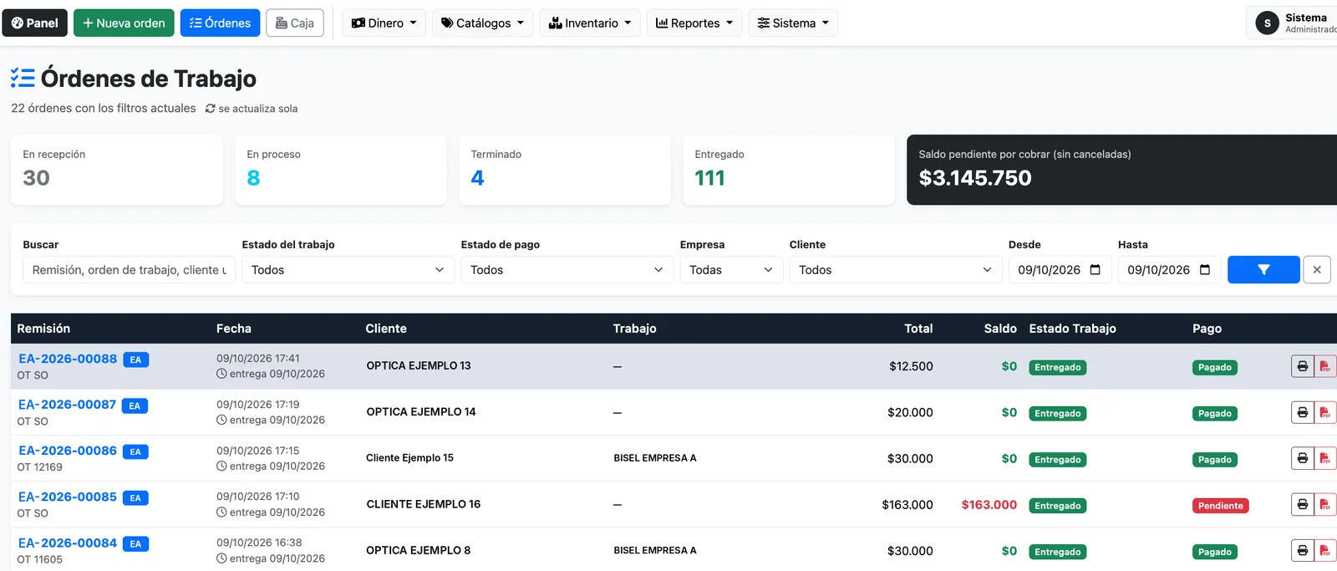The height and width of the screenshot is (571, 1337).
Task: Select the Terminado summary card
Action: pos(565,170)
